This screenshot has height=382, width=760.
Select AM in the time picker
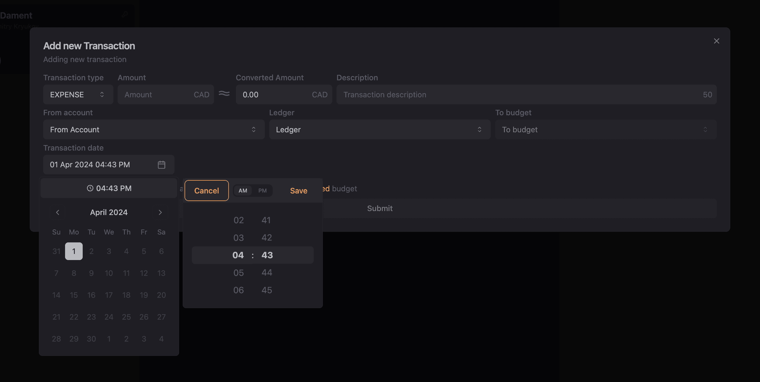(243, 190)
